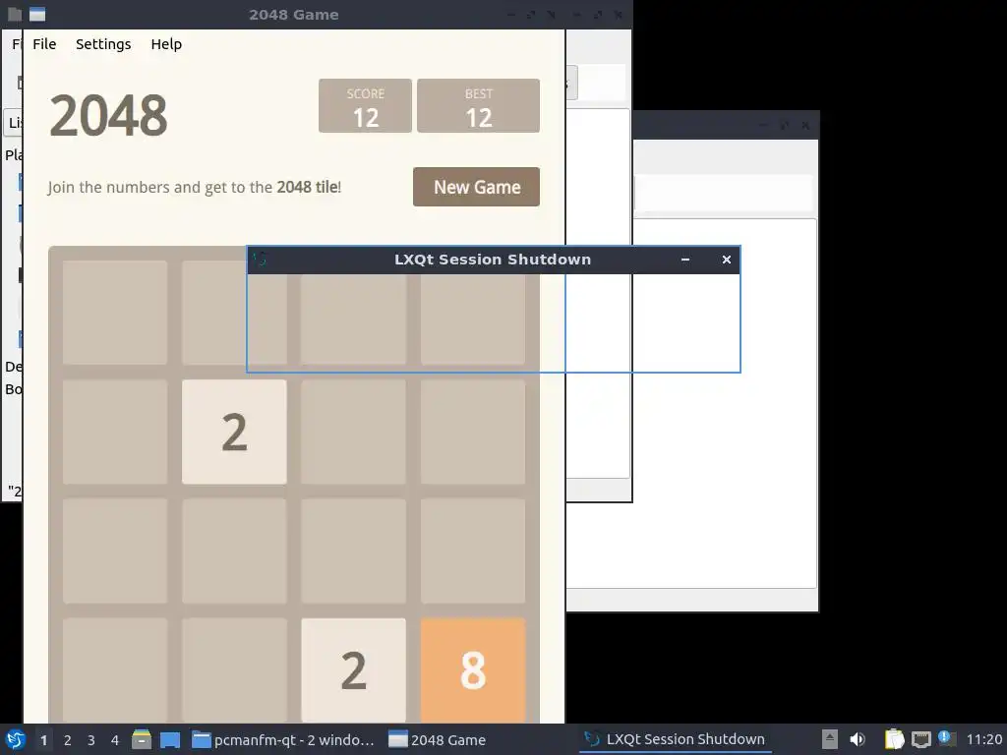The image size is (1007, 755).
Task: Click the show desktop icon on taskbar
Action: pyautogui.click(x=170, y=739)
